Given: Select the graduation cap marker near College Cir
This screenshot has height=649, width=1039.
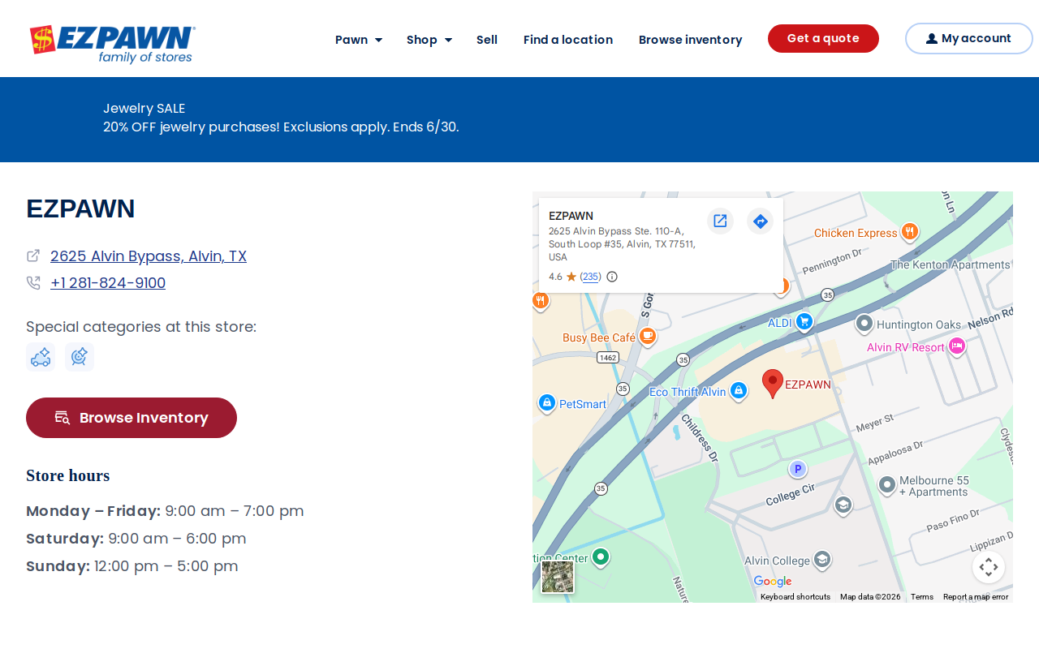Looking at the screenshot, I should click(x=843, y=505).
